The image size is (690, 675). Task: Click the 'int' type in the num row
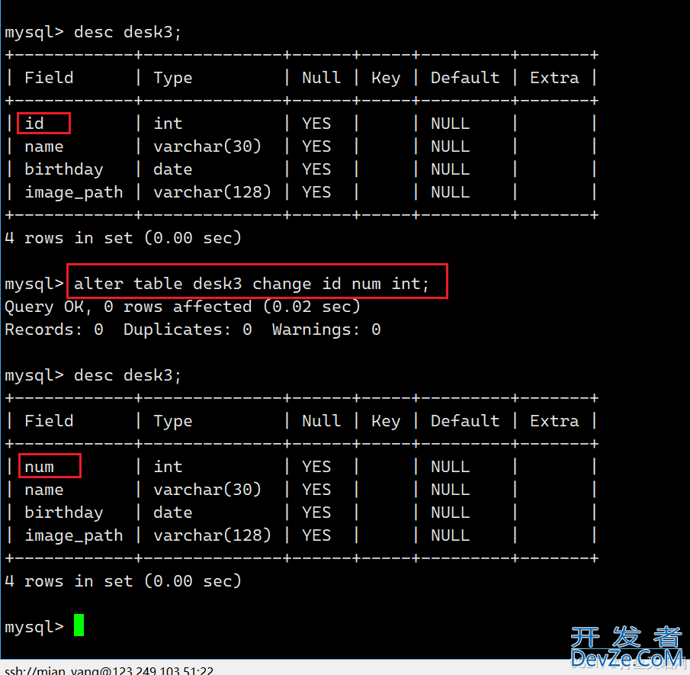tap(168, 467)
